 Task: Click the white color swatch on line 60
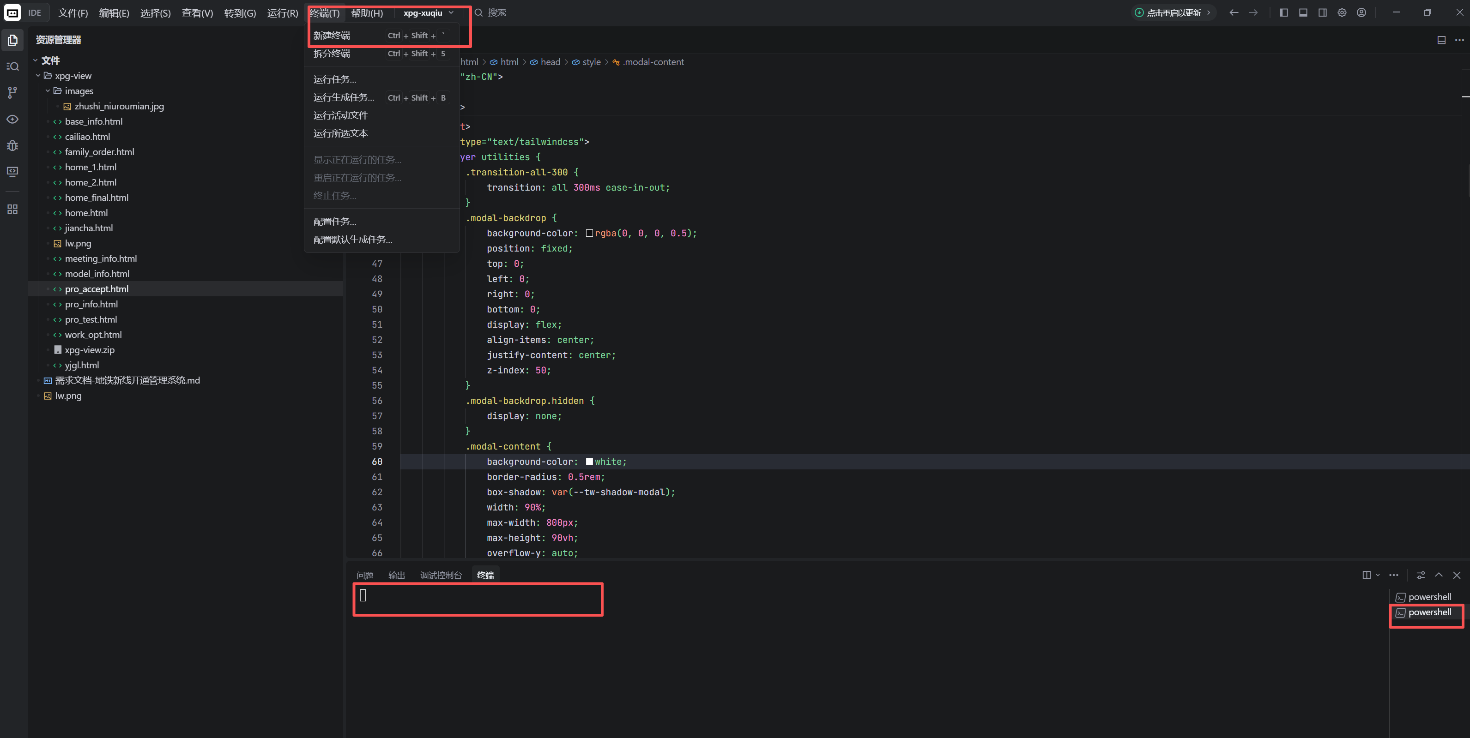tap(589, 462)
